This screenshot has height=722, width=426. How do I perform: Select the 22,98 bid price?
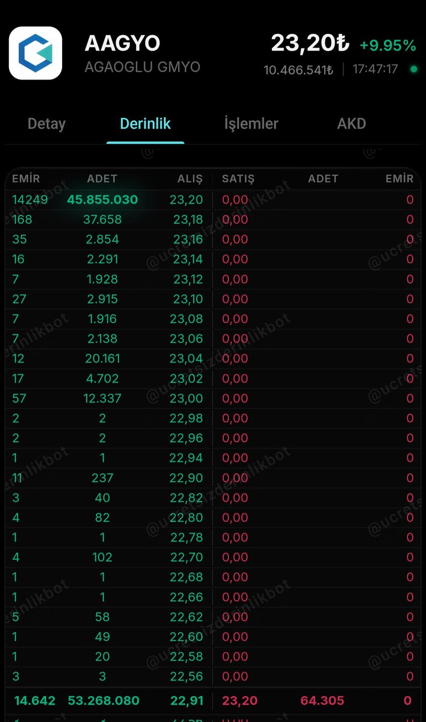pos(187,418)
